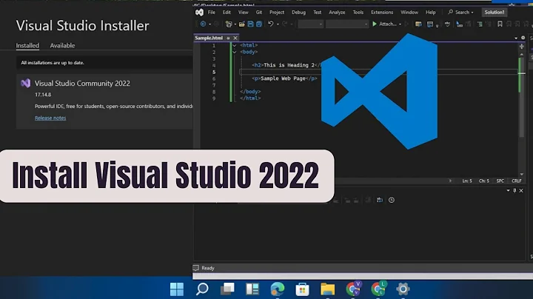Undo using the curved arrow icon
The image size is (533, 299).
click(x=271, y=24)
